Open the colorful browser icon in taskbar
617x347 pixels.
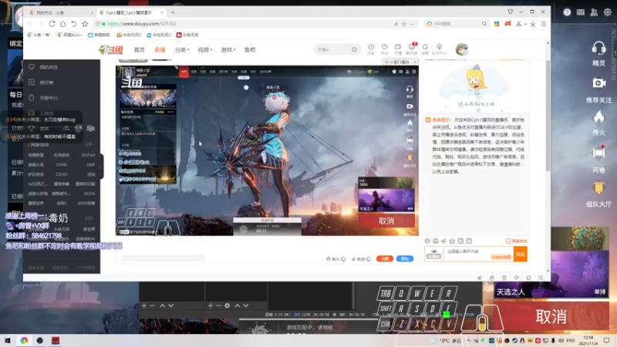point(24,341)
